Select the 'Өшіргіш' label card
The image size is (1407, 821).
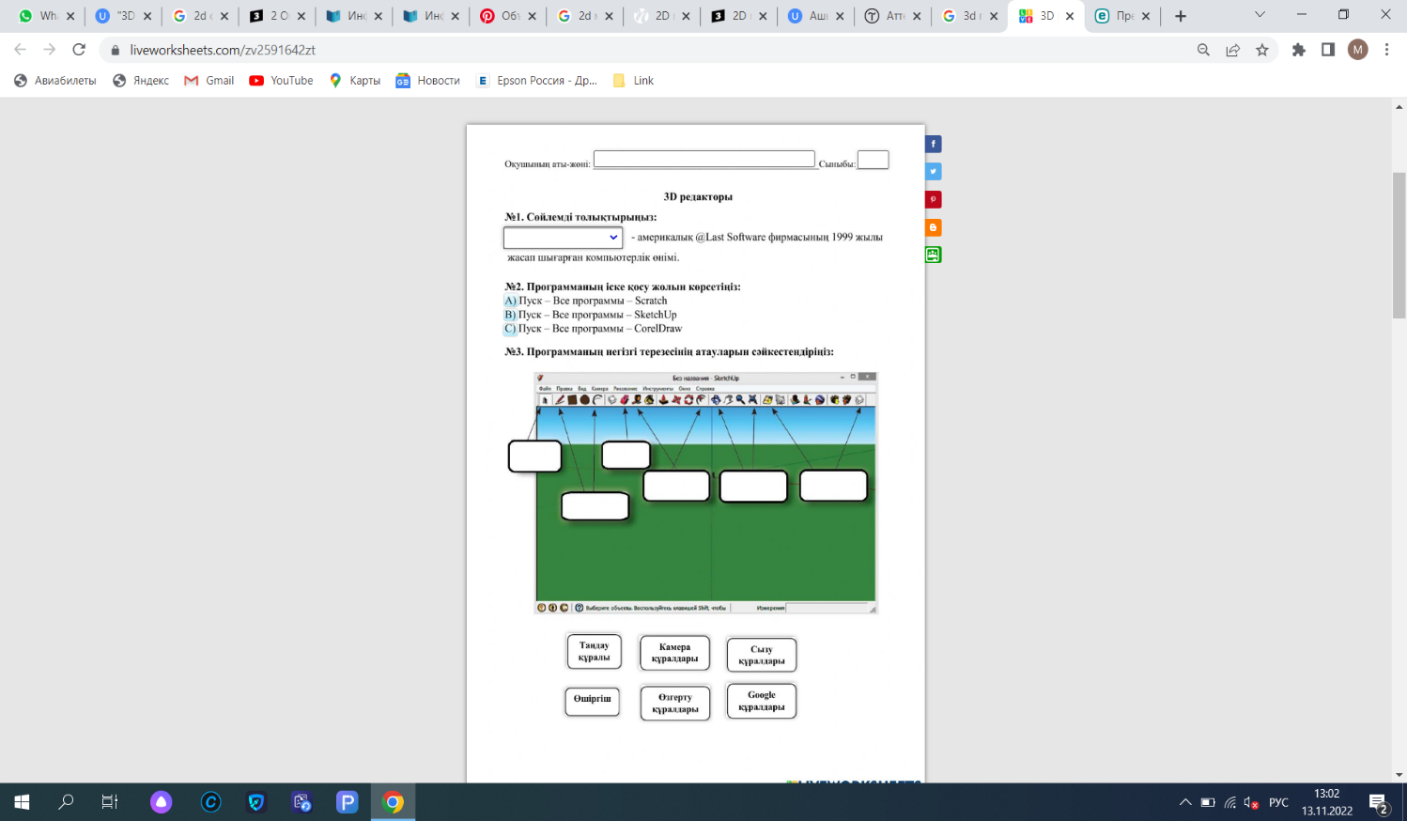(593, 701)
